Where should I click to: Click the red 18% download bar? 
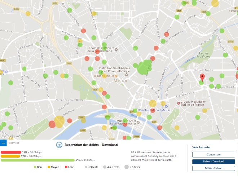(11, 152)
